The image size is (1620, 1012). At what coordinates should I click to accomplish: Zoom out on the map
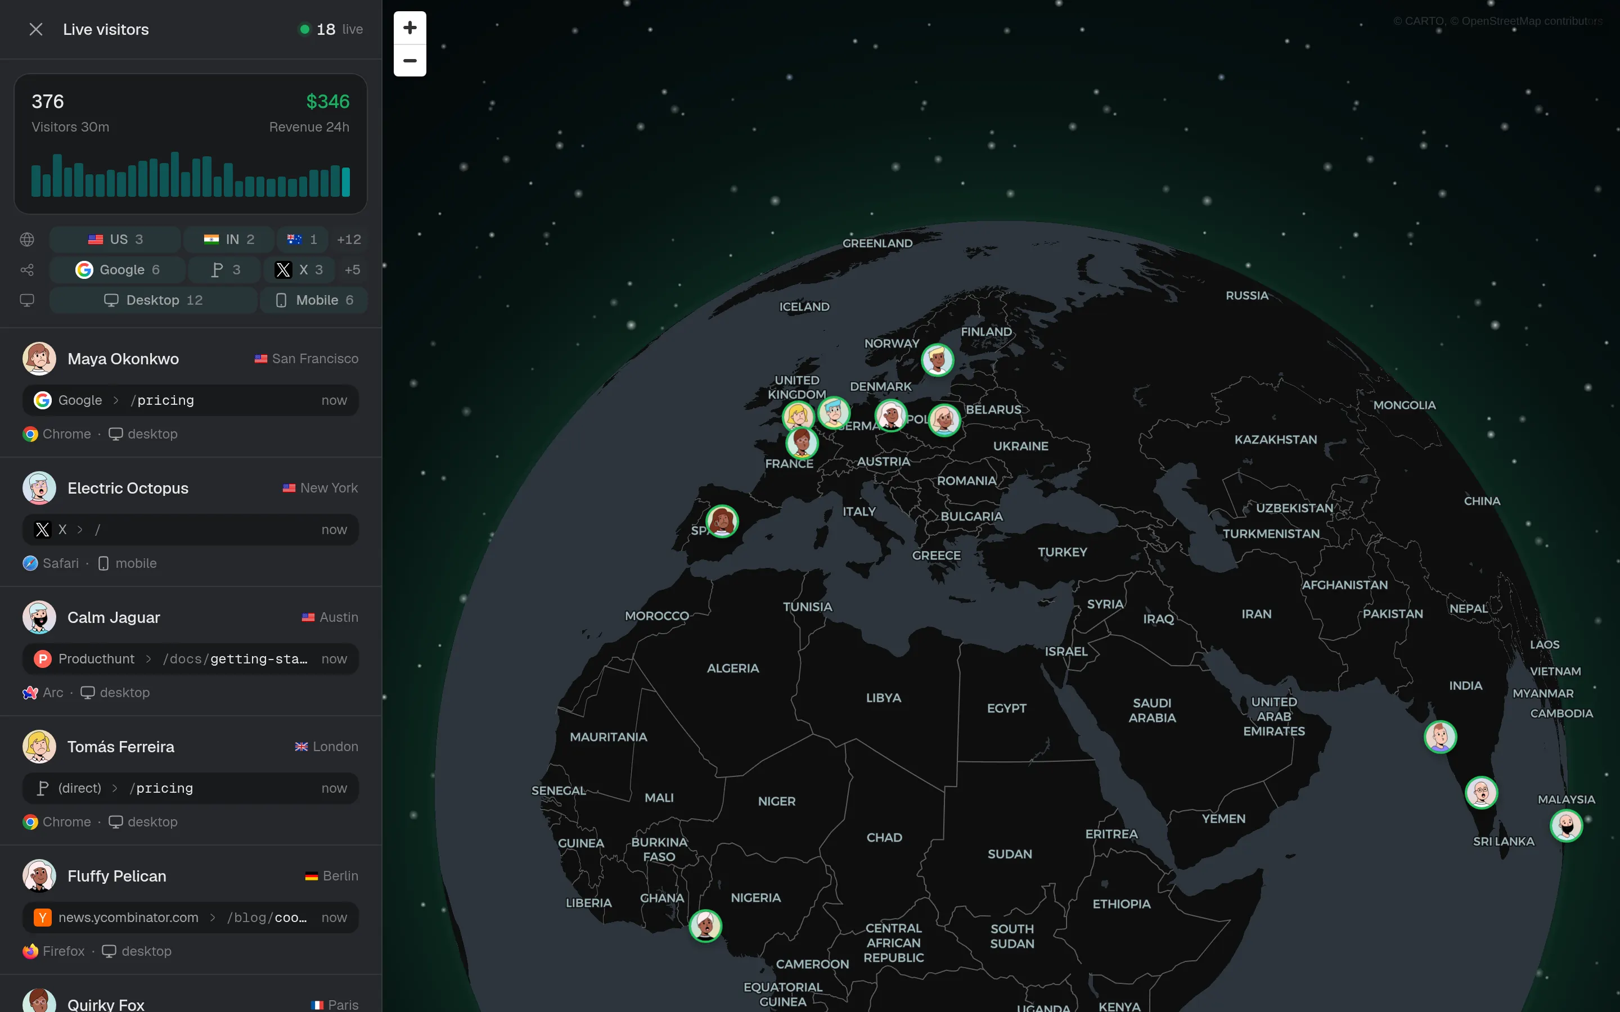(409, 60)
